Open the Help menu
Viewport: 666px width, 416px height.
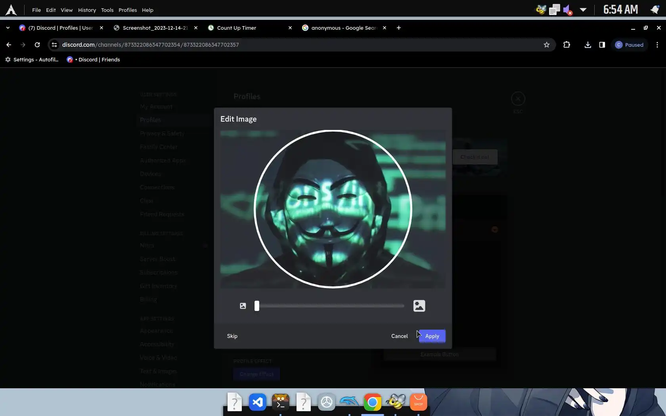(147, 10)
